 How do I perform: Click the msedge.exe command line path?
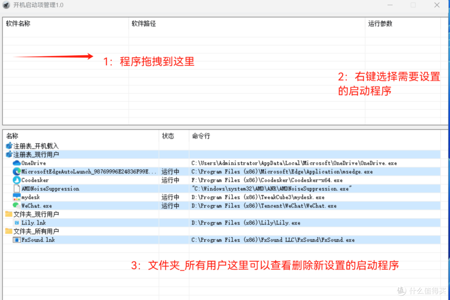(x=282, y=171)
